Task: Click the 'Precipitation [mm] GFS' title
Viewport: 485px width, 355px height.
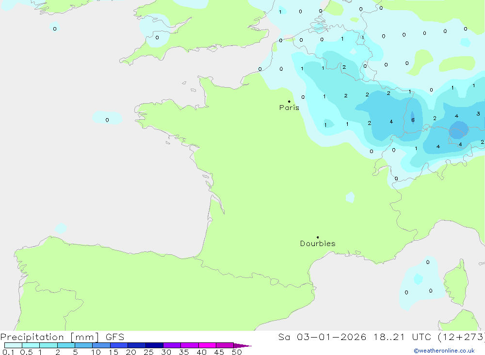Action: coord(62,337)
